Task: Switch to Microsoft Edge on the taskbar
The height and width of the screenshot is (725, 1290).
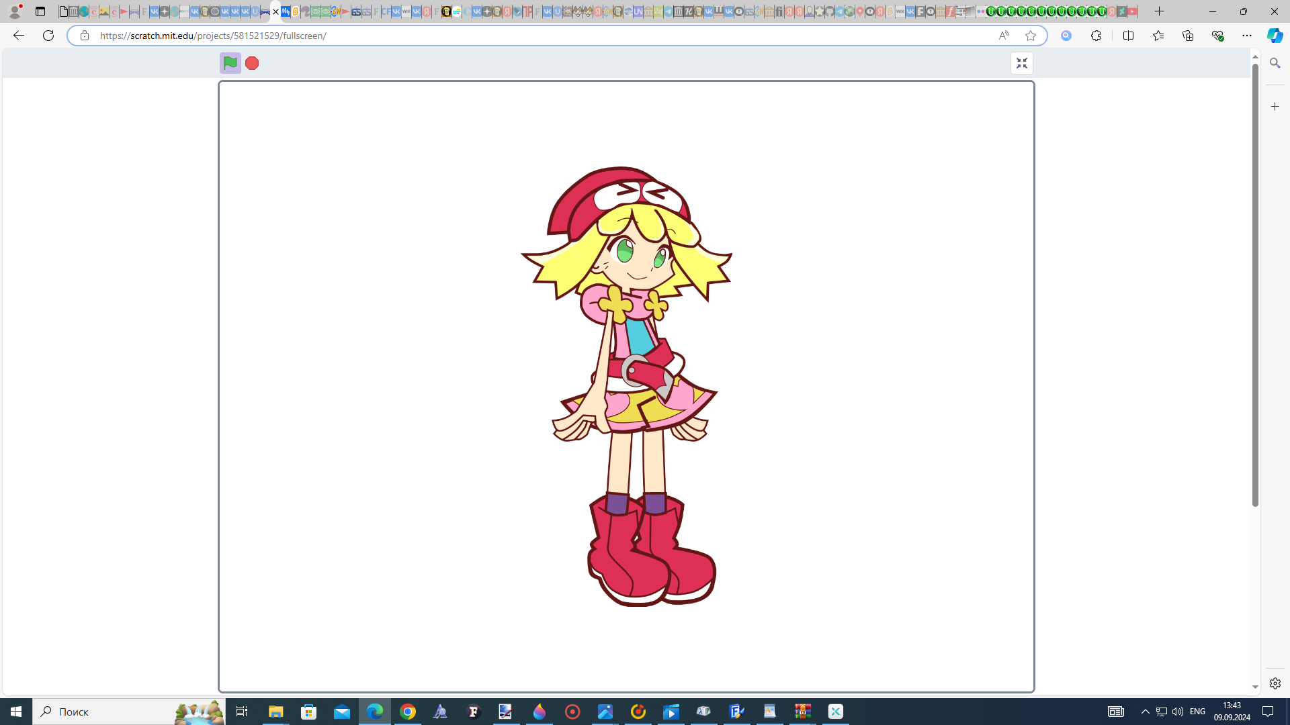Action: pos(374,712)
